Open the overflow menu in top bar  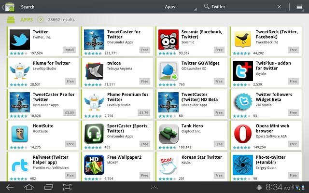point(299,7)
